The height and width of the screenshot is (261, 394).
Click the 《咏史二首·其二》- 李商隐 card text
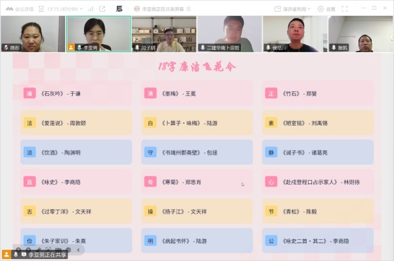coord(316,241)
